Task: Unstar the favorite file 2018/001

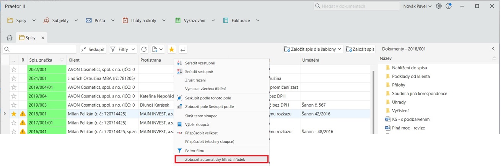Action: [x=14, y=114]
